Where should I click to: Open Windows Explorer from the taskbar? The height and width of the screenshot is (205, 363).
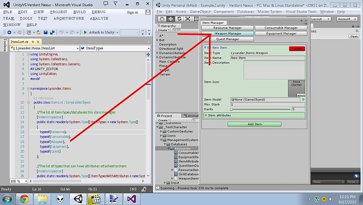(42, 199)
